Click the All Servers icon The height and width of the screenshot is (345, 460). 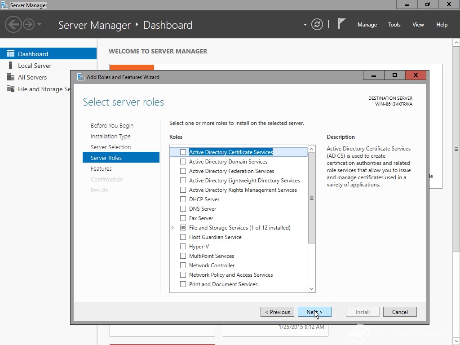pos(11,77)
